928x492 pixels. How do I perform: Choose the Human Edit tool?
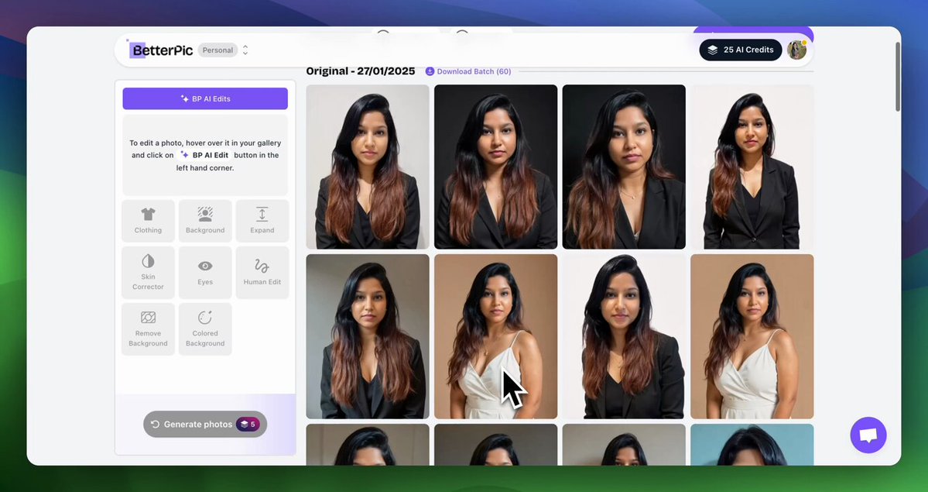(262, 273)
